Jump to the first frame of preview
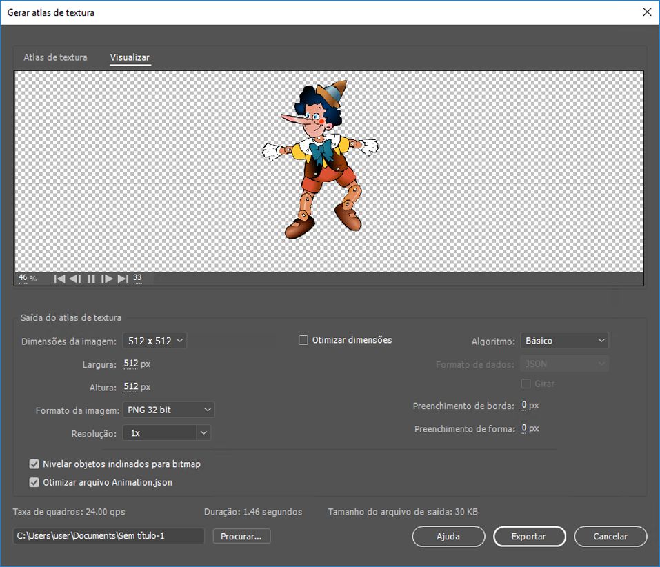Screen dimensions: 660x567 [x=60, y=279]
